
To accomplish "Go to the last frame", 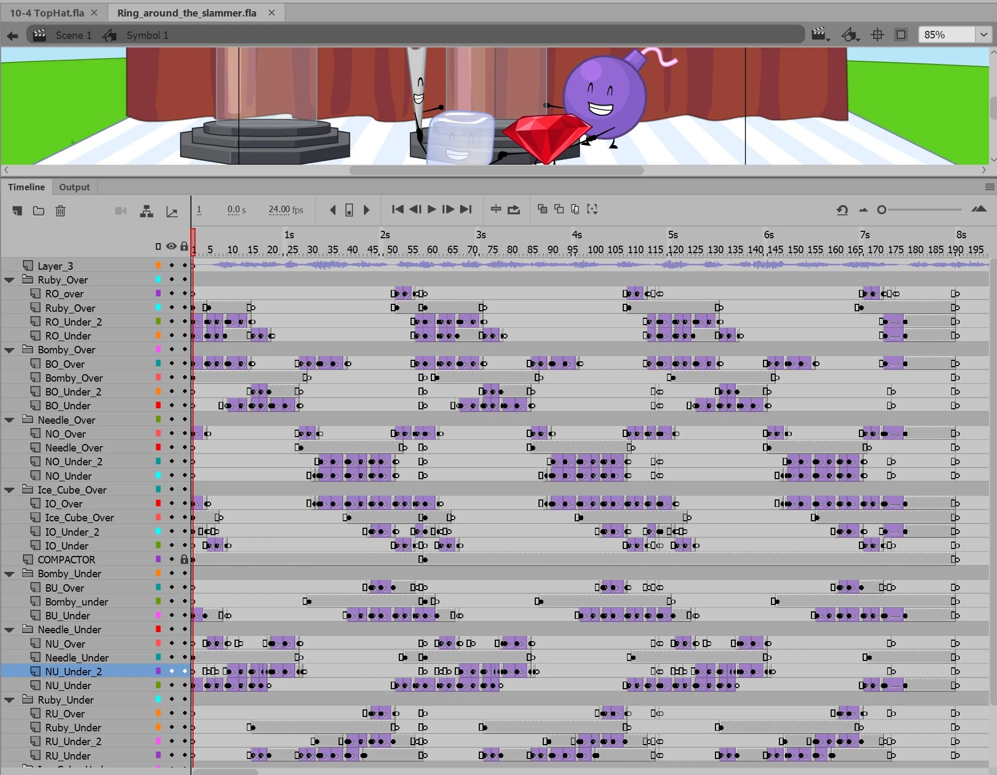I will tap(466, 209).
